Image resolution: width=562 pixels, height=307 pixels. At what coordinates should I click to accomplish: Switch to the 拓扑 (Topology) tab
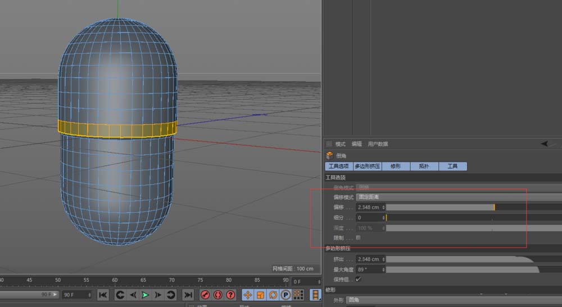424,166
